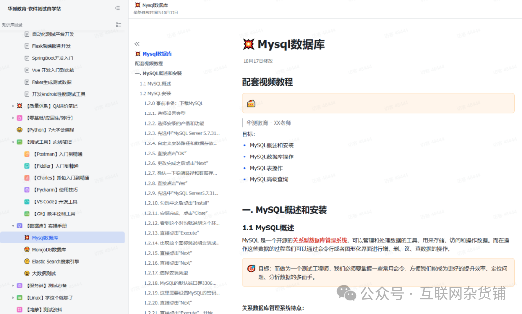Go to outline 1.2.0 事前准备：下载MySQL

(174, 103)
